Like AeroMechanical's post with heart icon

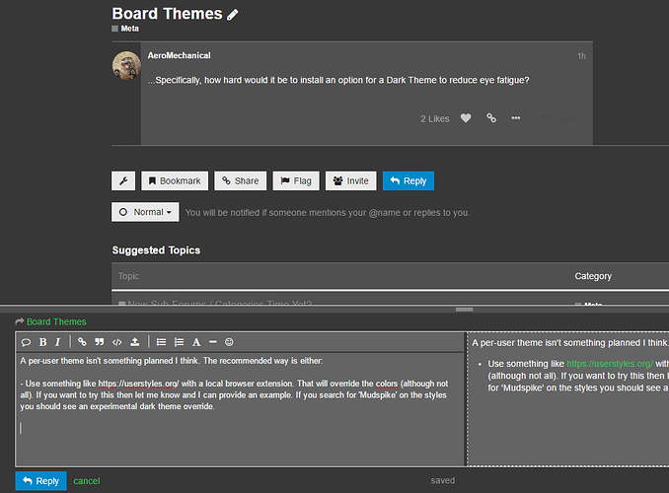tap(466, 118)
